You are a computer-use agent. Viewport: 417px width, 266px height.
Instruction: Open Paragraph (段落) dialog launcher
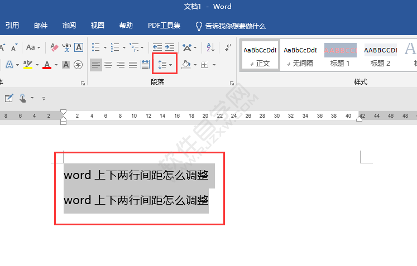(x=232, y=84)
